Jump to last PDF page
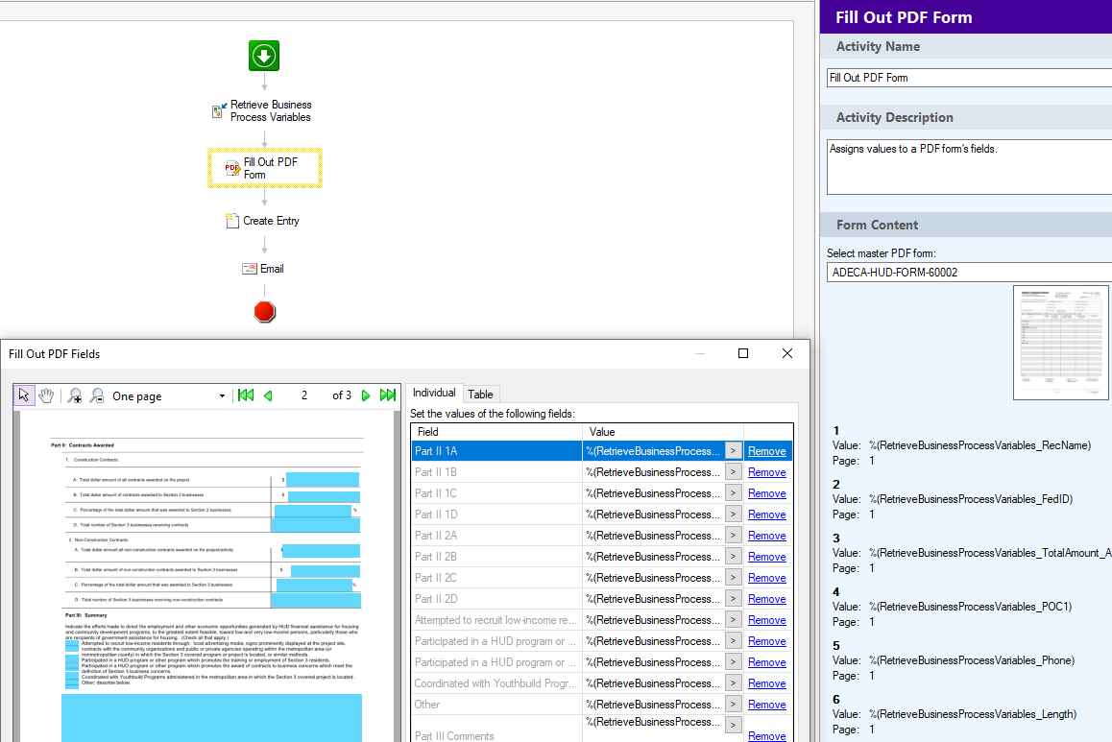1112x742 pixels. click(388, 395)
